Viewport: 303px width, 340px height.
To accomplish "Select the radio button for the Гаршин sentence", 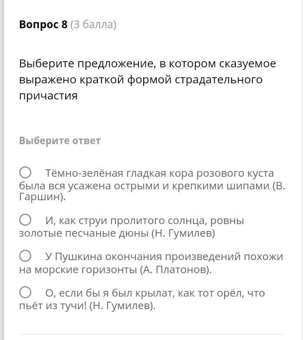I will click(x=25, y=173).
